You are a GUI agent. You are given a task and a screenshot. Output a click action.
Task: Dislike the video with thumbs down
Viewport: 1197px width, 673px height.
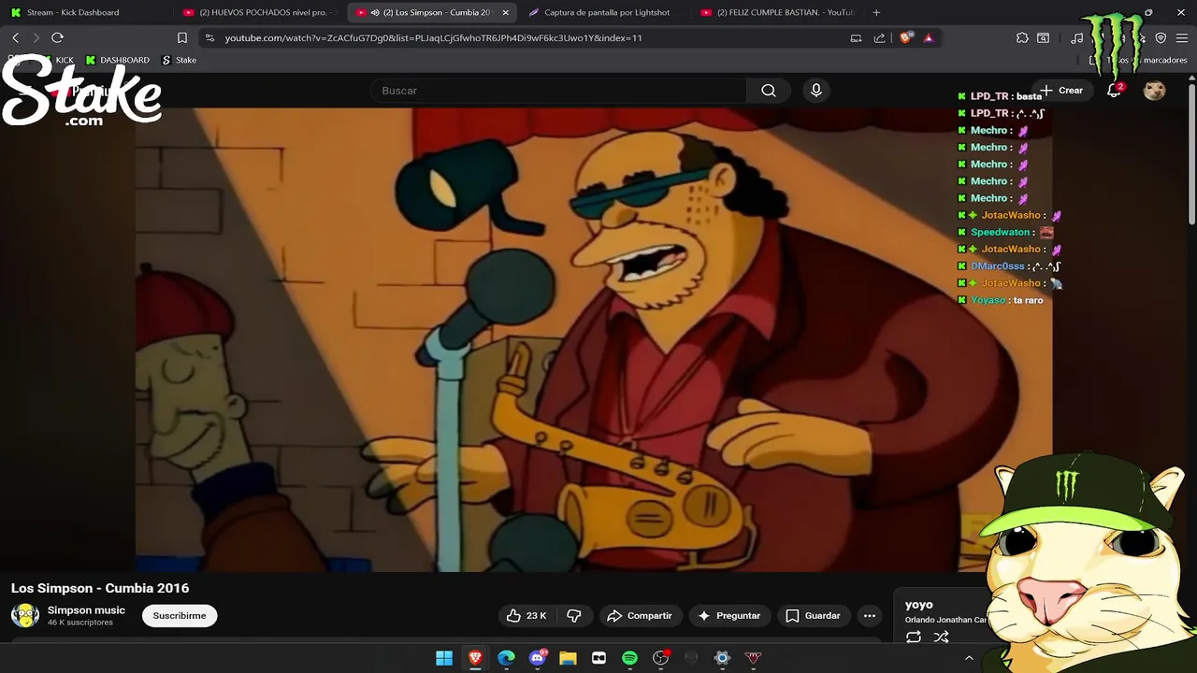[574, 616]
